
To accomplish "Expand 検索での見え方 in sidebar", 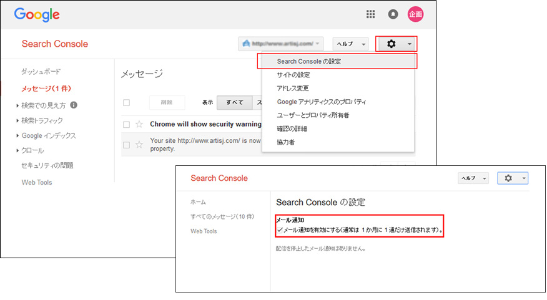I will [17, 105].
